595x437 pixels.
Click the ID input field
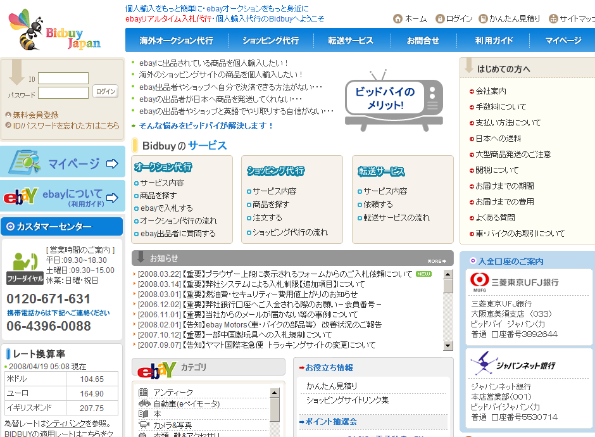pyautogui.click(x=63, y=78)
